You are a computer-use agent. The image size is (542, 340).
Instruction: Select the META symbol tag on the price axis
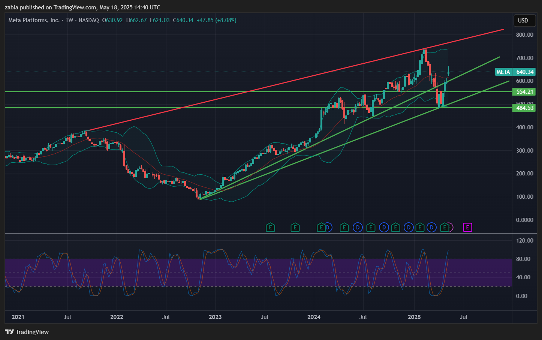503,72
